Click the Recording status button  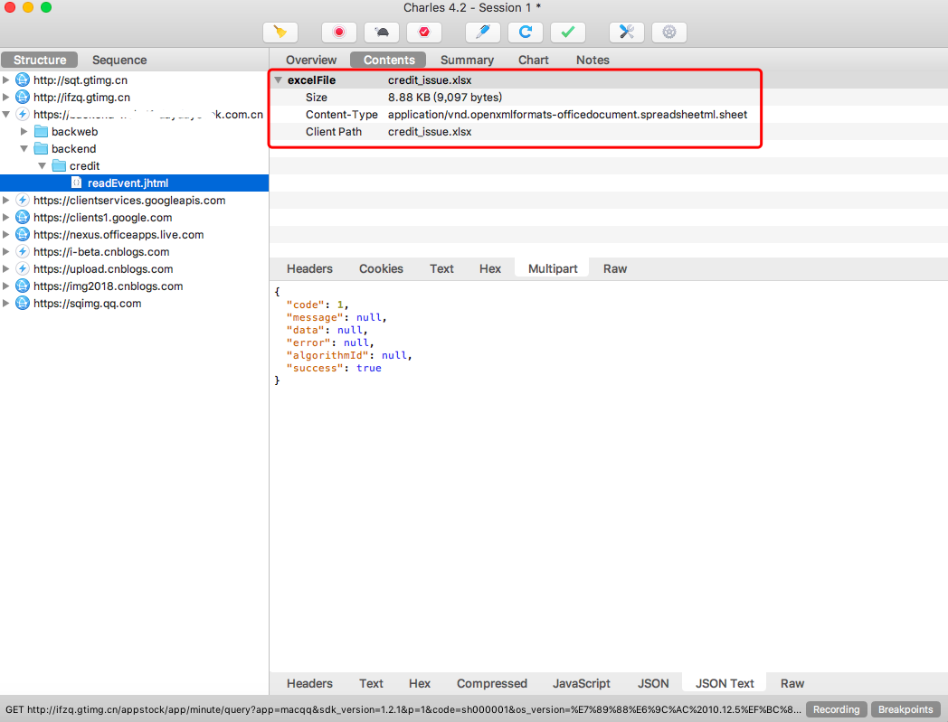(x=836, y=709)
